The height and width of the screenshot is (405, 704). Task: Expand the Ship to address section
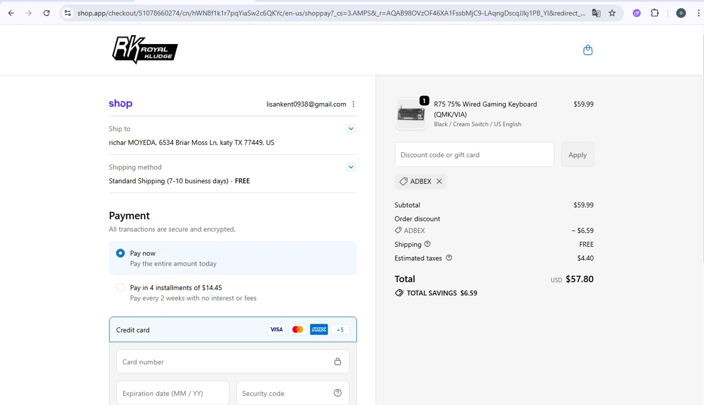(x=351, y=128)
